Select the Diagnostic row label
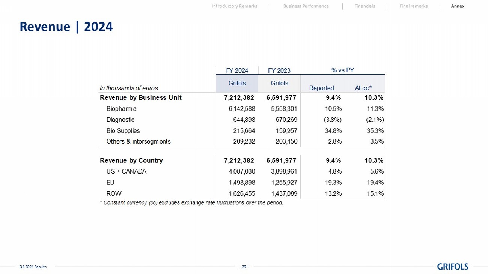This screenshot has width=488, height=274. pyautogui.click(x=120, y=120)
